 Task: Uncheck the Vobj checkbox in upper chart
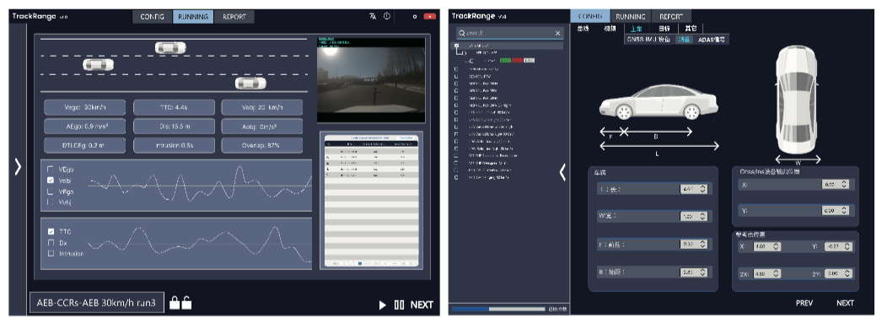[x=51, y=181]
